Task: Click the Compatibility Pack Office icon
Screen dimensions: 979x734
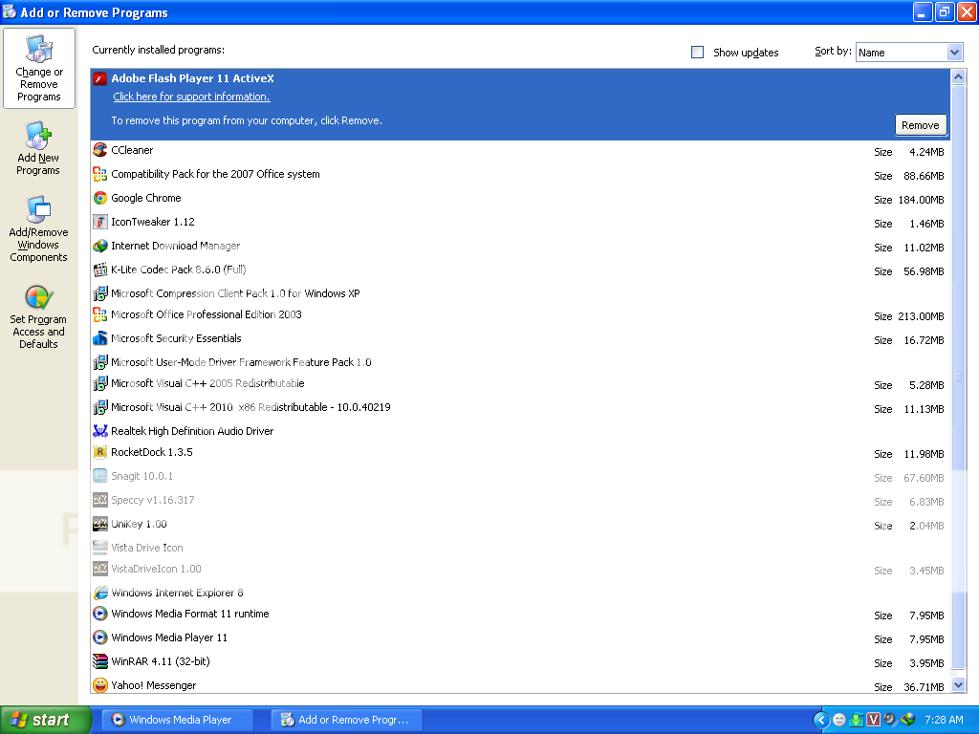Action: pyautogui.click(x=99, y=174)
